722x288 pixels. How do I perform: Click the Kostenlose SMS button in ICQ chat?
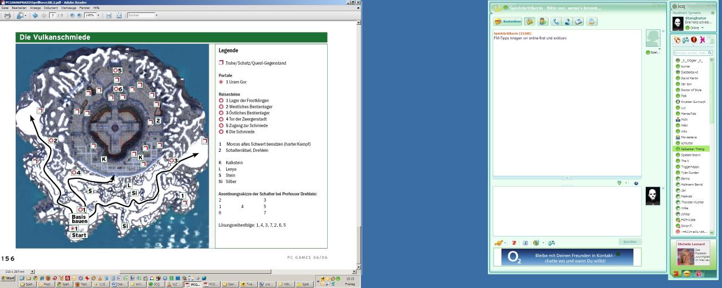click(508, 21)
